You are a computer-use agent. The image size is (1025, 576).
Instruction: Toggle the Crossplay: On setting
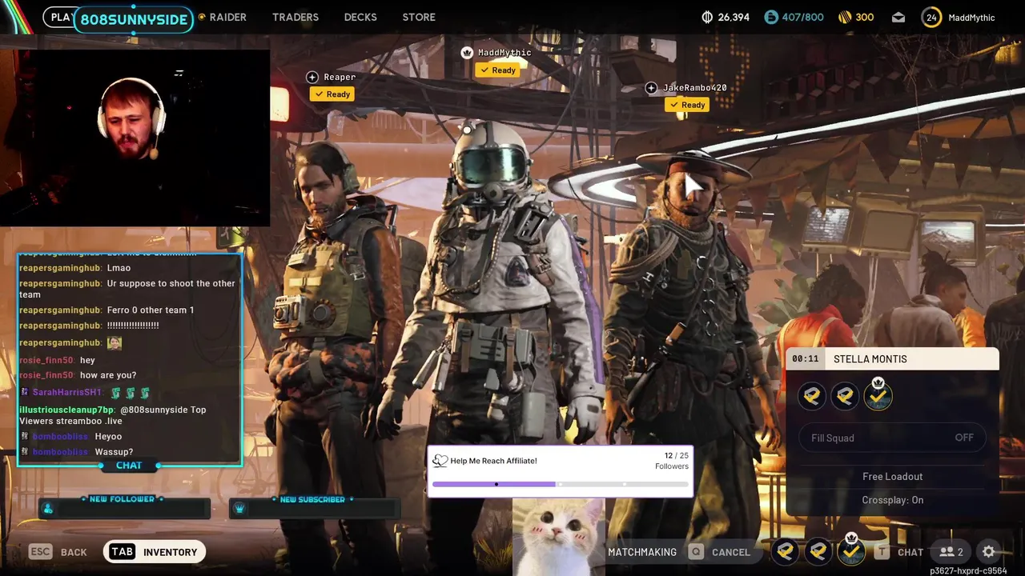point(892,500)
